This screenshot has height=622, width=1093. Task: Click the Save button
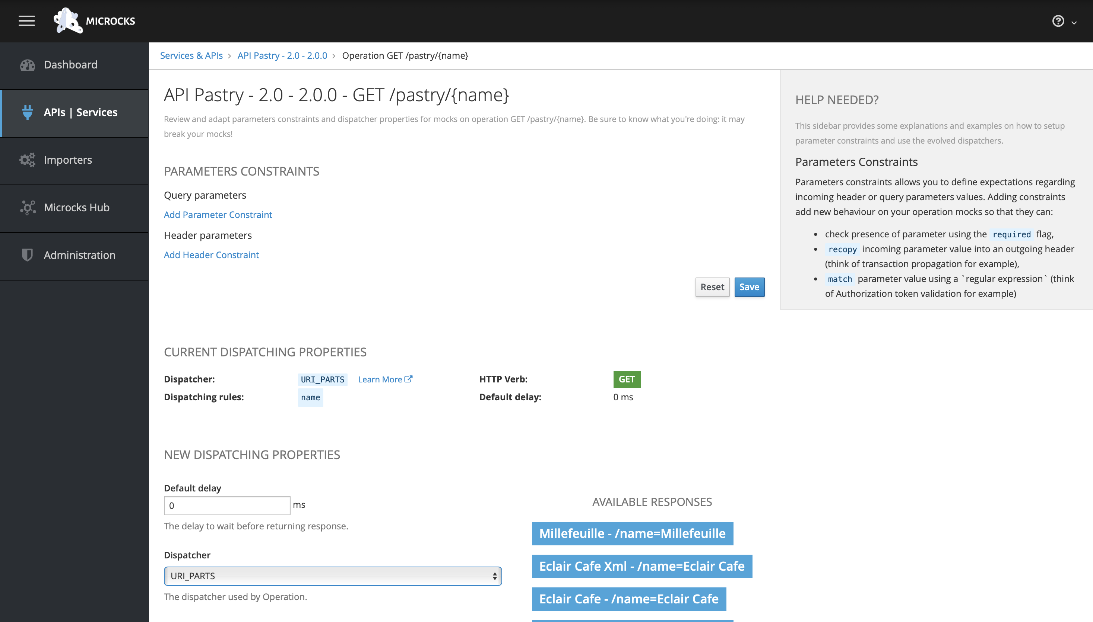click(x=749, y=287)
